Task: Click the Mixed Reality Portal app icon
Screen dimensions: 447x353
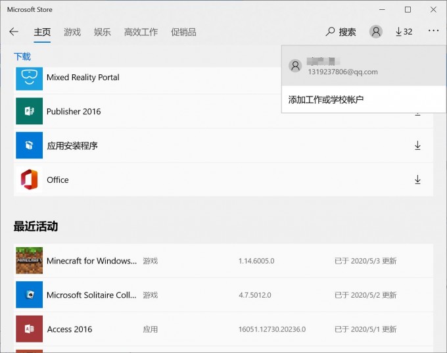Action: click(29, 78)
